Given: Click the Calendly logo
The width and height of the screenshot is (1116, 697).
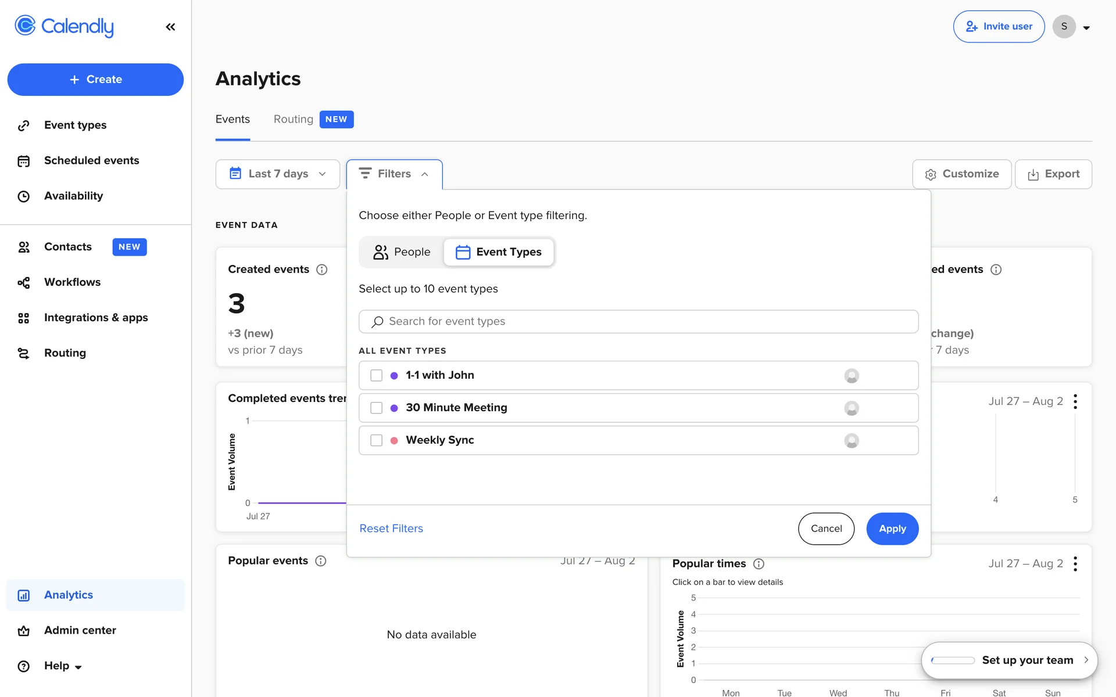Looking at the screenshot, I should 64,26.
